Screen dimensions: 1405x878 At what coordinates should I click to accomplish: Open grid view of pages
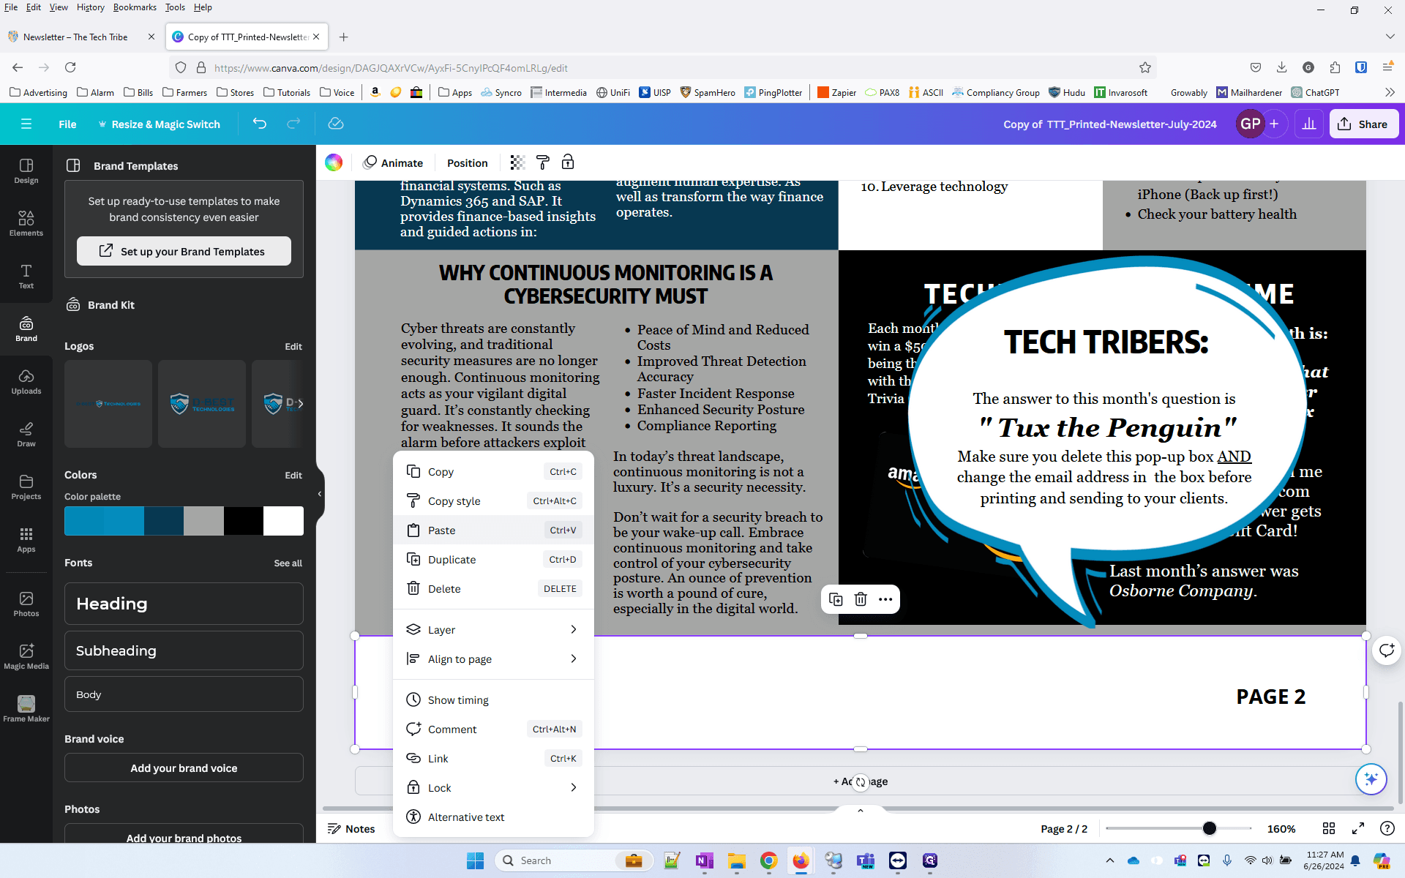click(x=1329, y=828)
